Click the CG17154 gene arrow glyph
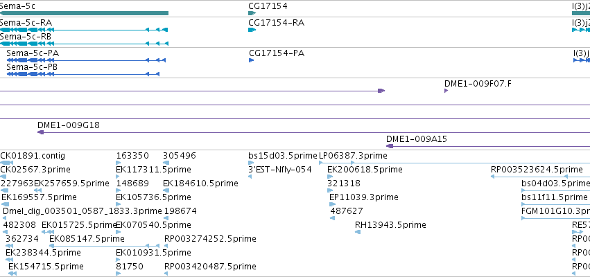 [252, 13]
